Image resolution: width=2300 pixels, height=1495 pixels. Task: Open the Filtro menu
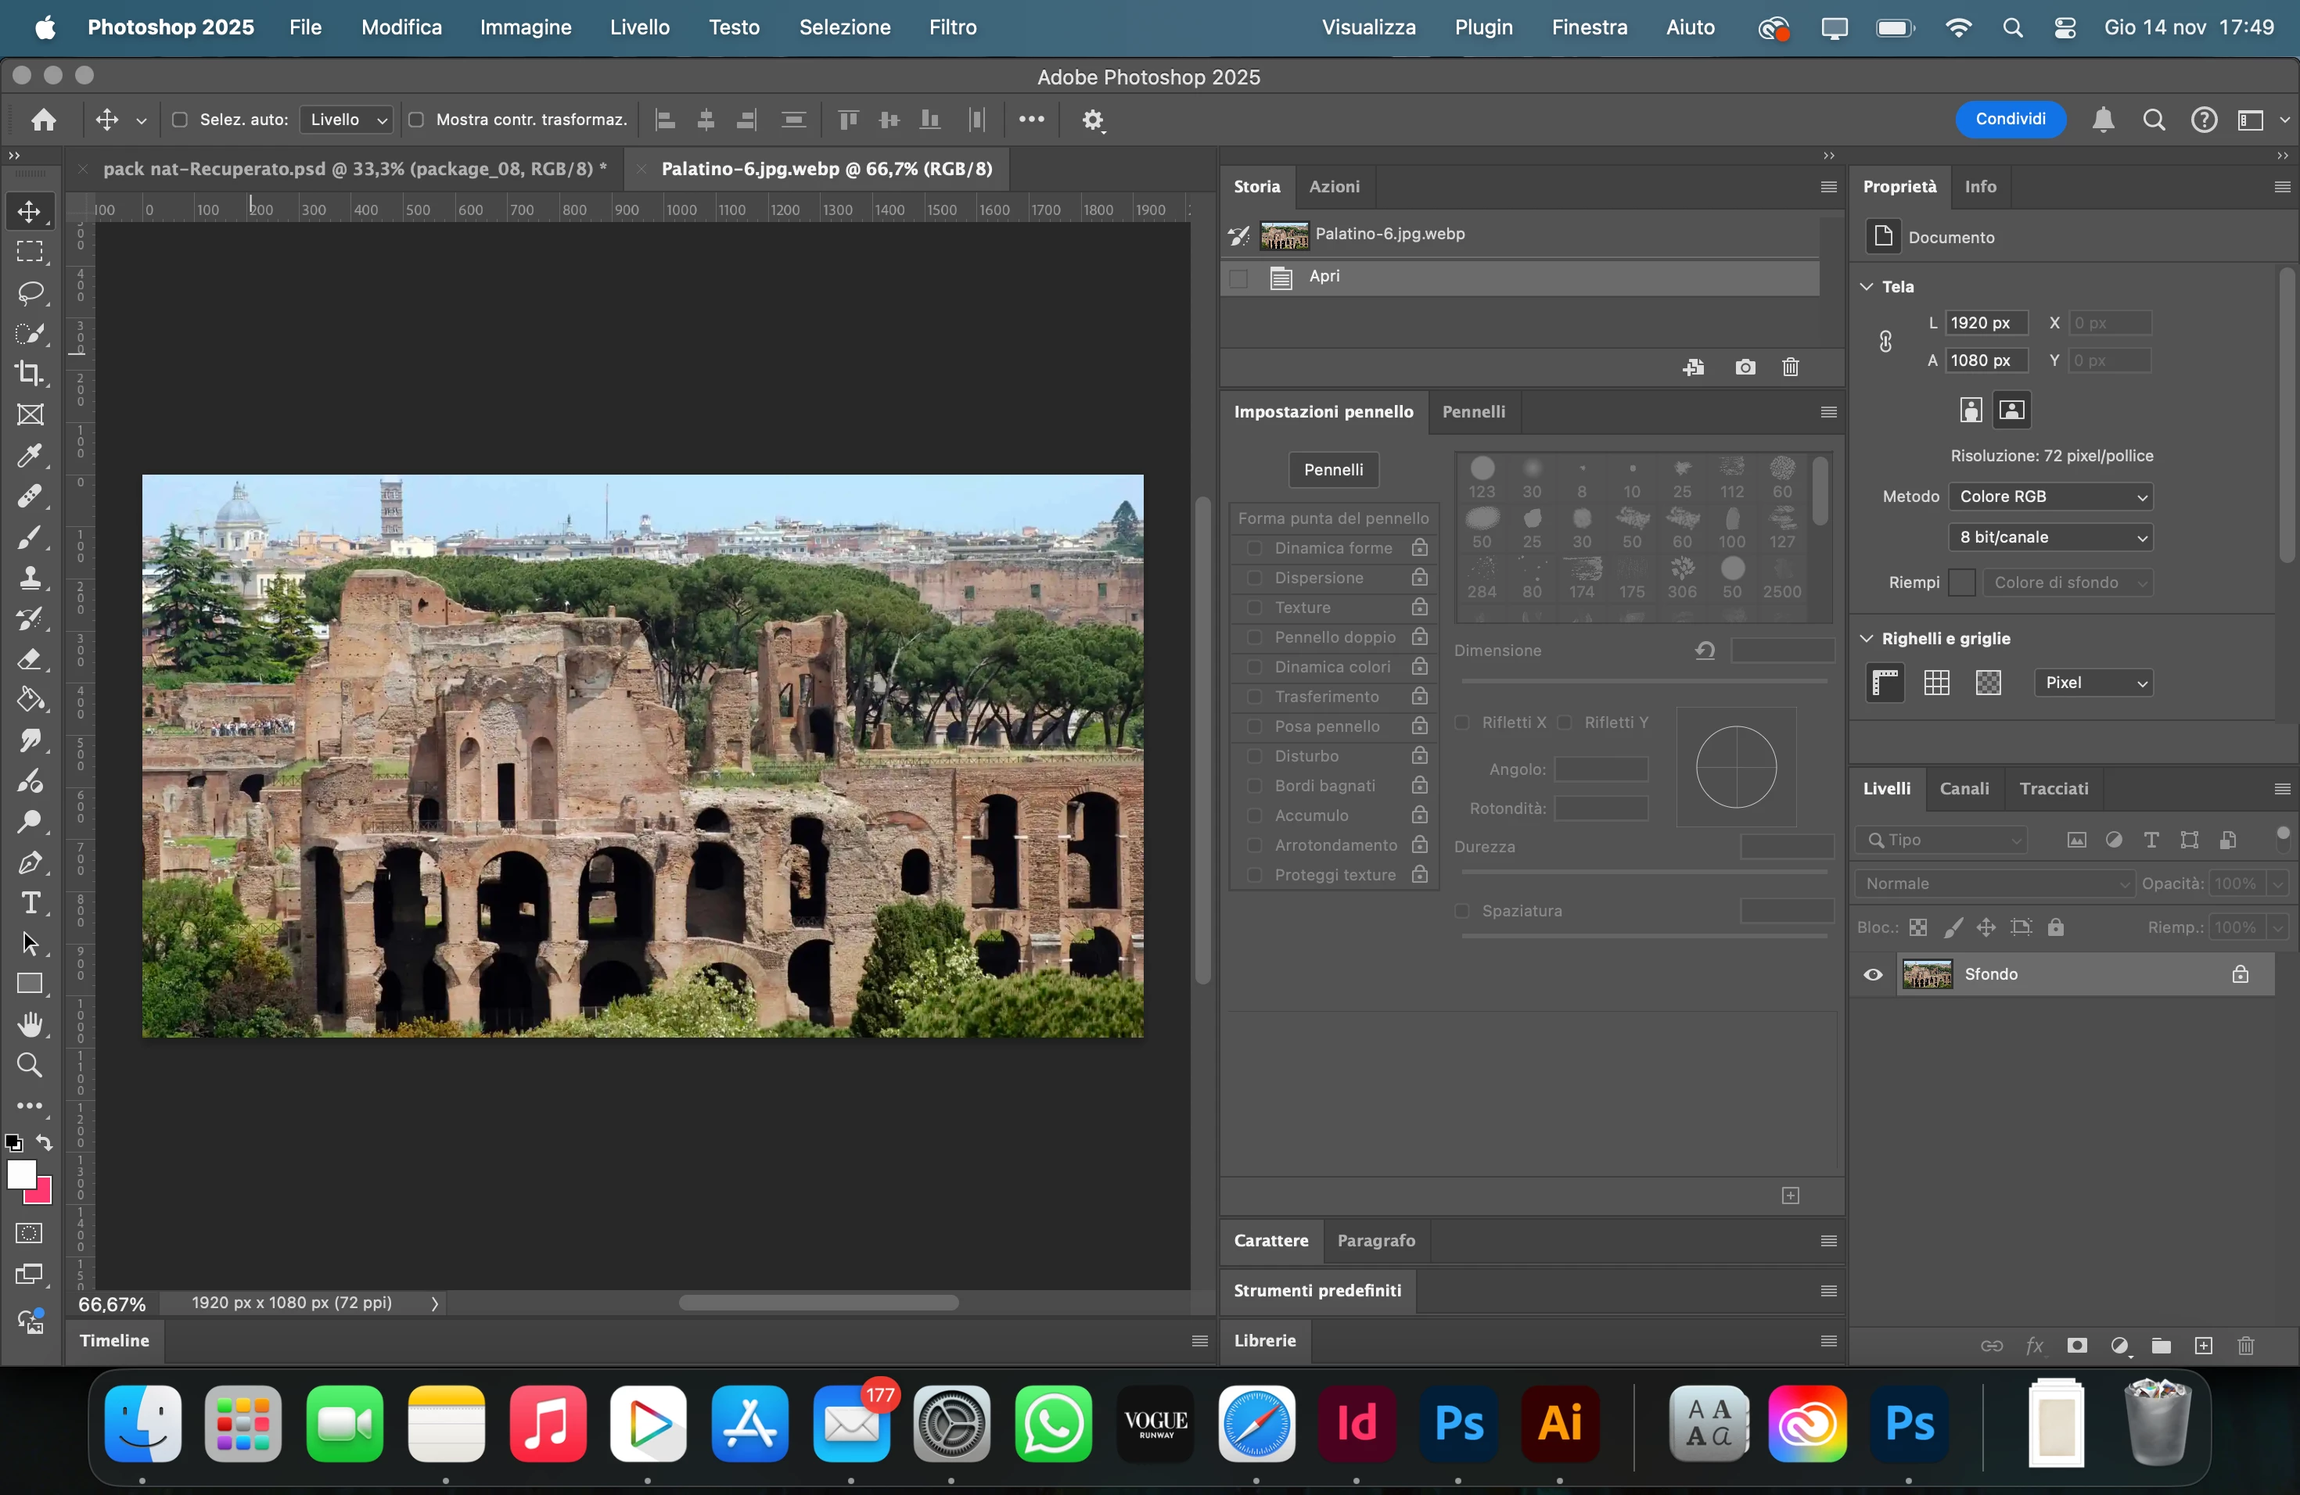tap(952, 27)
